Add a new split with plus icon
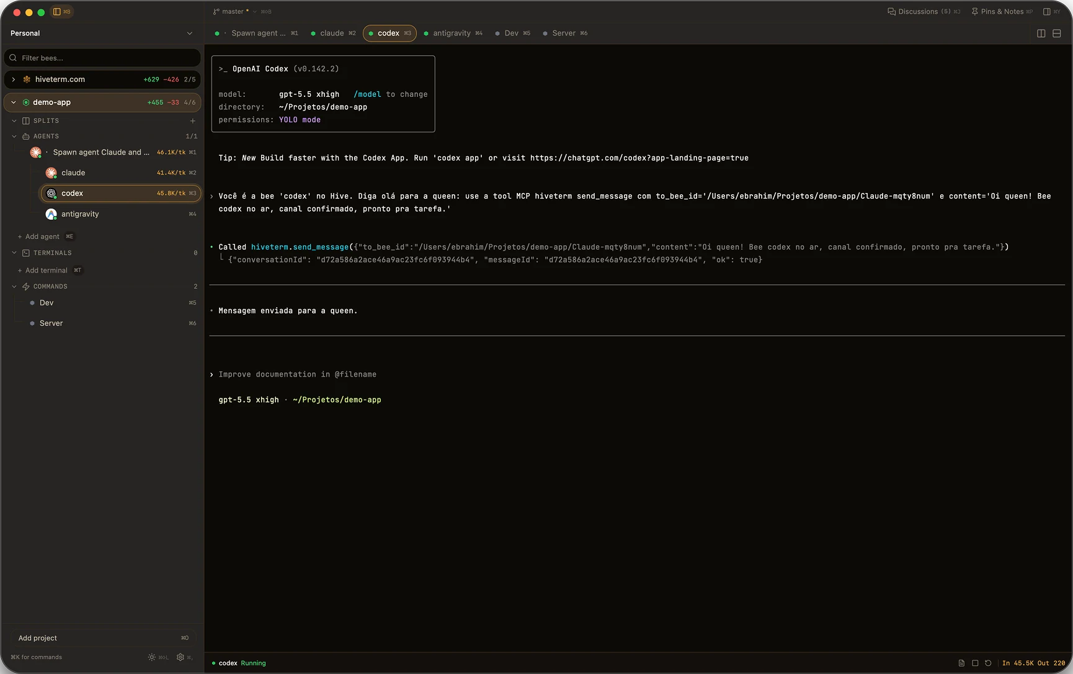Screen dimensions: 1073x674 click(x=193, y=121)
